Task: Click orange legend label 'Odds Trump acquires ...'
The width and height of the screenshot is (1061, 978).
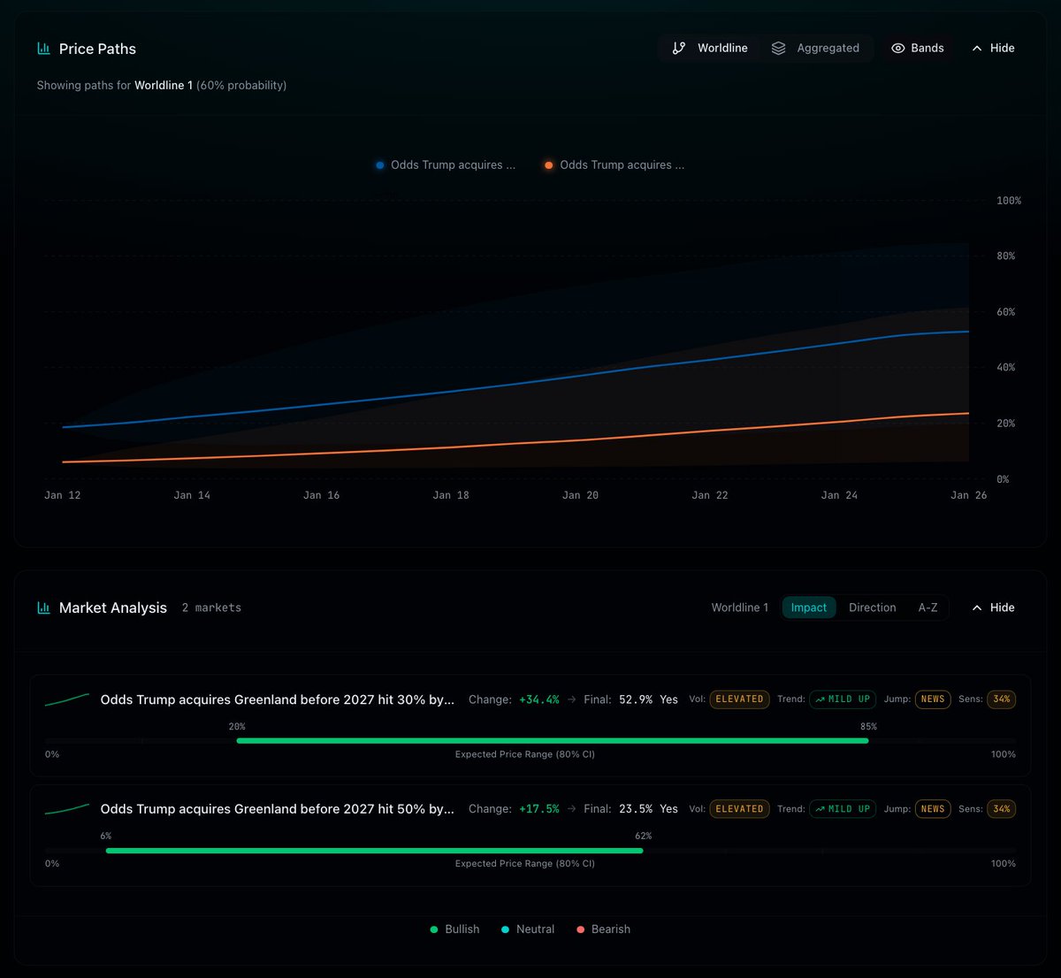Action: (622, 165)
